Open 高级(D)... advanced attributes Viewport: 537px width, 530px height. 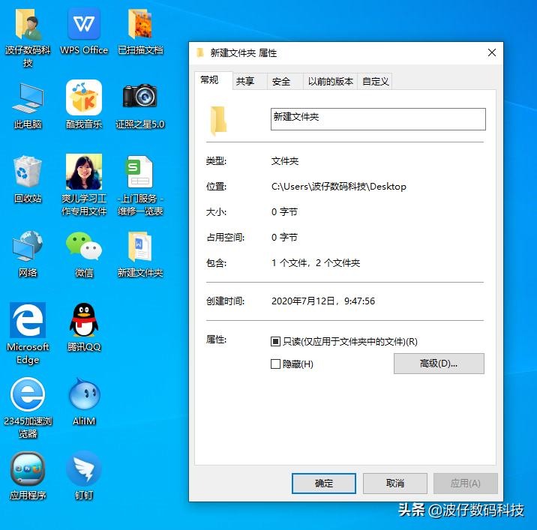coord(439,364)
